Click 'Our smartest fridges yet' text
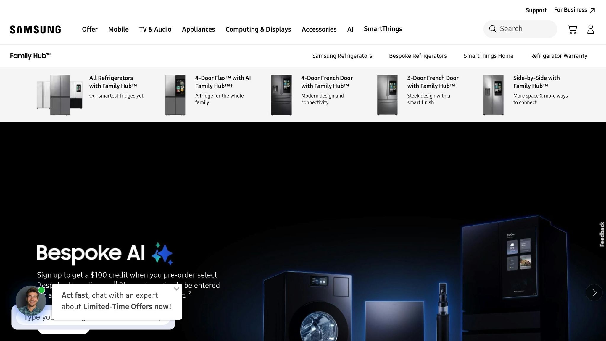Screen dimensions: 606x341 point(116,96)
